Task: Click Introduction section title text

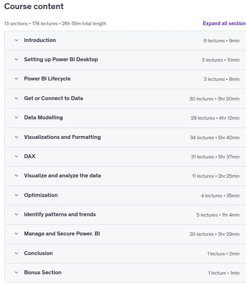Action: (40, 40)
